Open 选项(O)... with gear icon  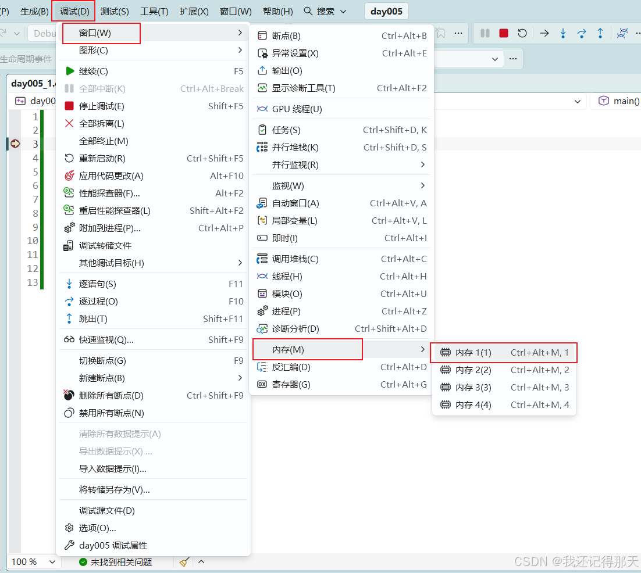coord(154,528)
